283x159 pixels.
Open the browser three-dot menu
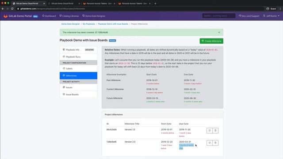(x=280, y=9)
